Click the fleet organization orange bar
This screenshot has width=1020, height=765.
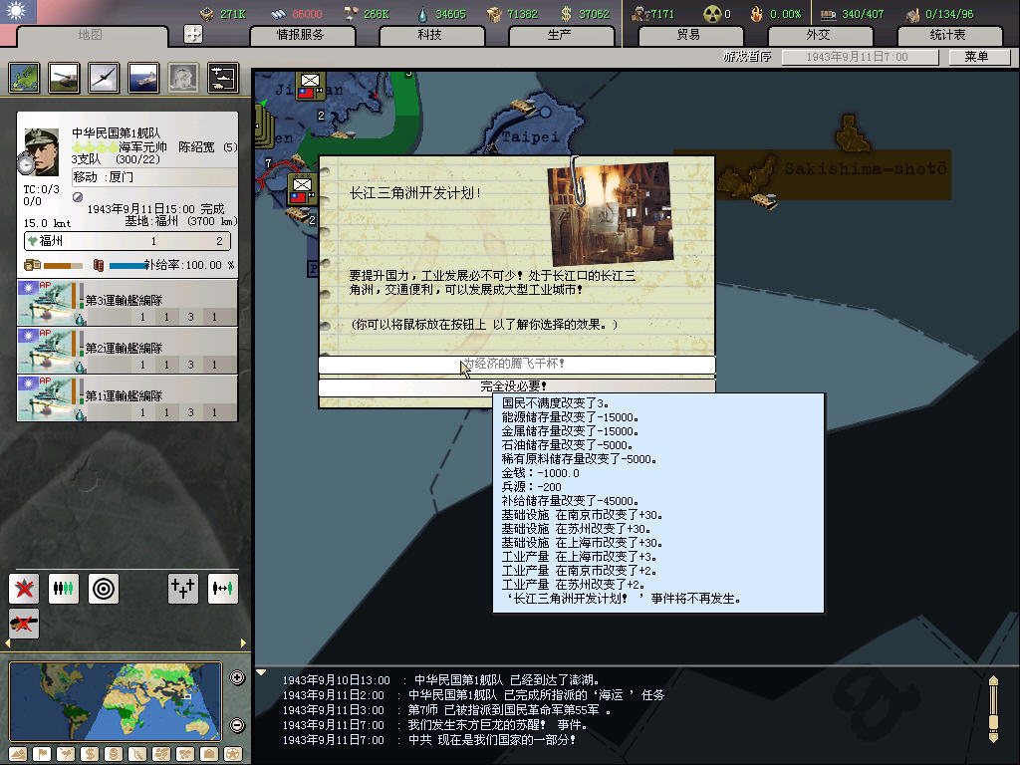tap(63, 265)
